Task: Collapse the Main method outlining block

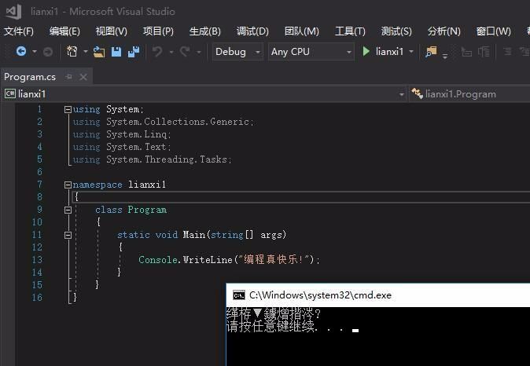Action: coord(68,235)
